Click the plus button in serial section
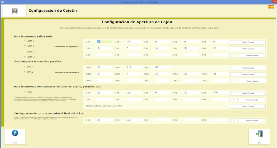This screenshot has height=148, width=277. coord(234,56)
